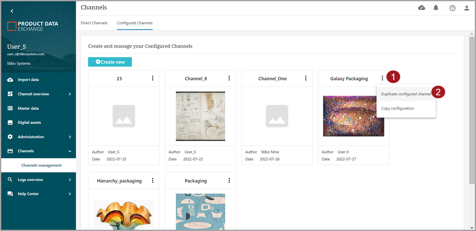Choose Copy configuration from the menu
This screenshot has height=231, width=476.
[x=397, y=108]
